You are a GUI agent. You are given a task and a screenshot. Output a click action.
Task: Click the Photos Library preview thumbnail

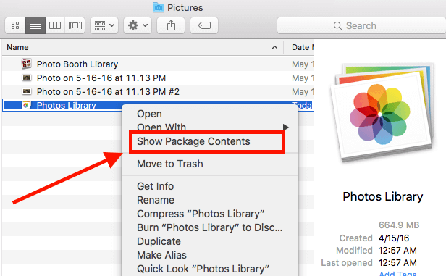pos(383,112)
